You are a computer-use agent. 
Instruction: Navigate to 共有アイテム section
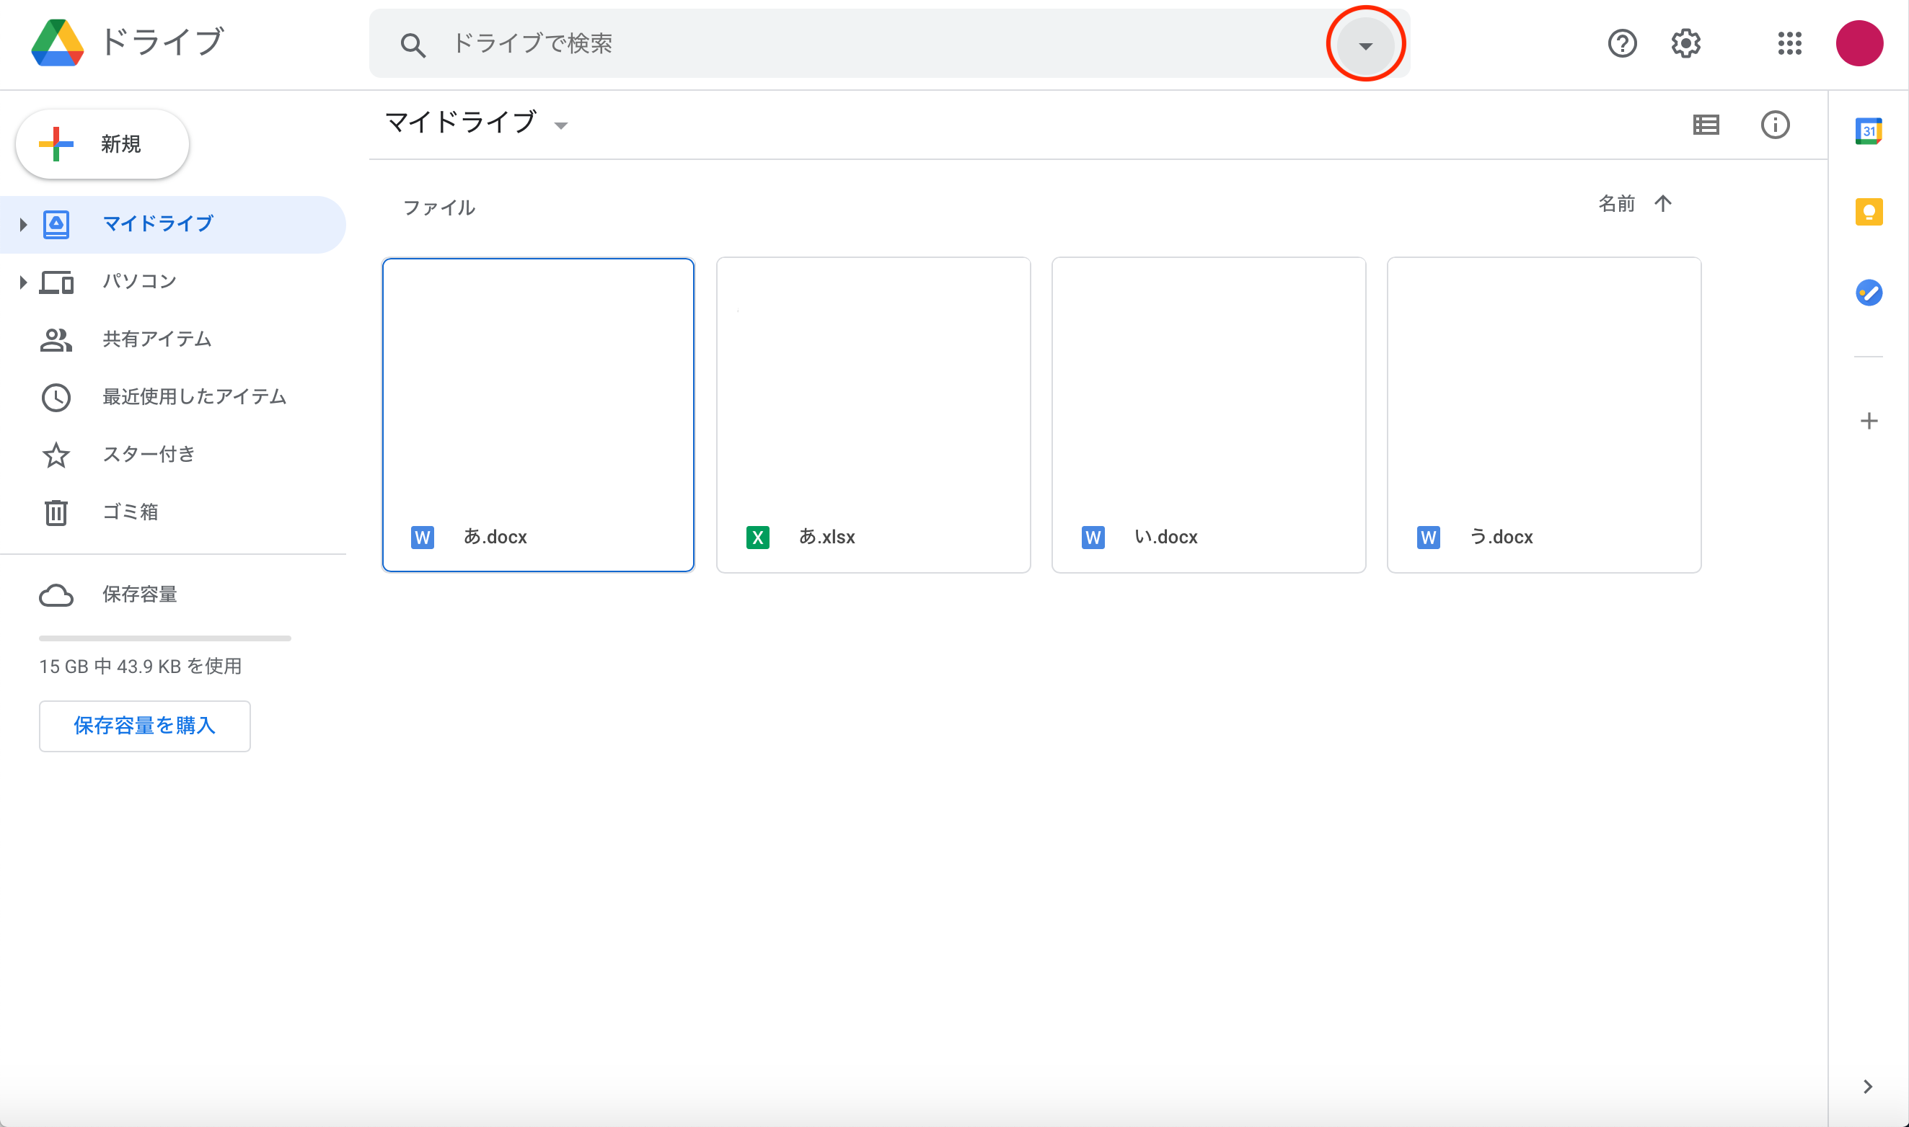156,339
